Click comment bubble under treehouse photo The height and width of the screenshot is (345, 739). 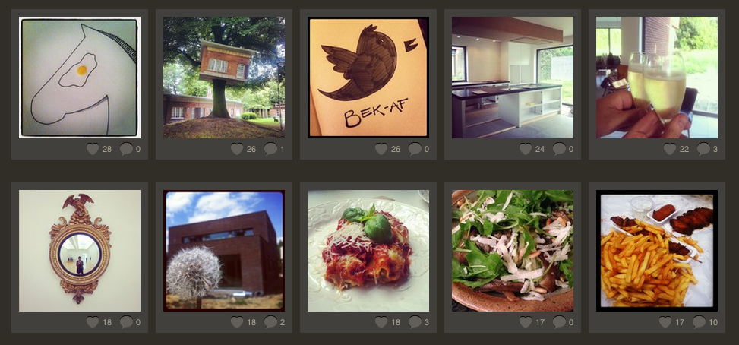click(270, 150)
